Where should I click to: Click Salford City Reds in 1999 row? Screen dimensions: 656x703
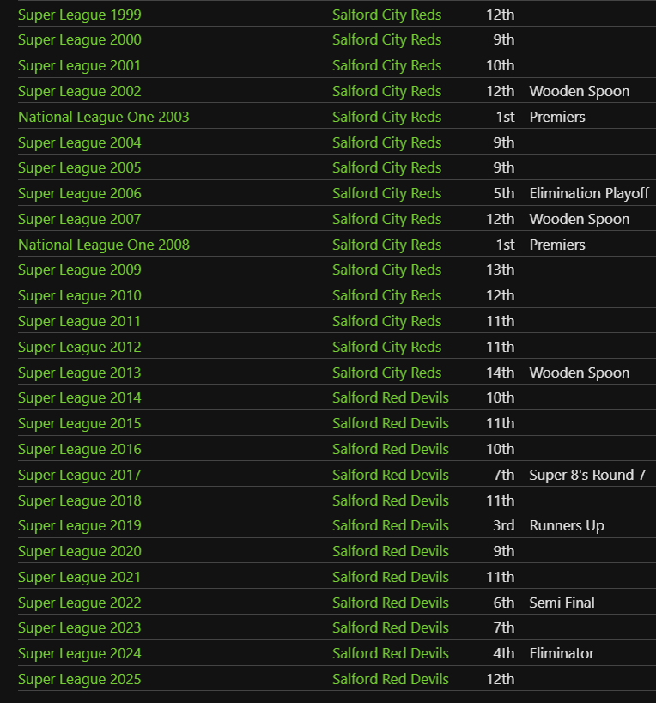coord(387,15)
